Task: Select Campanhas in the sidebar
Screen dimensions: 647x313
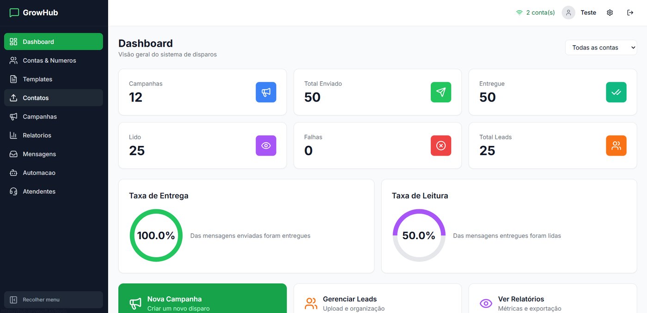Action: click(x=54, y=116)
